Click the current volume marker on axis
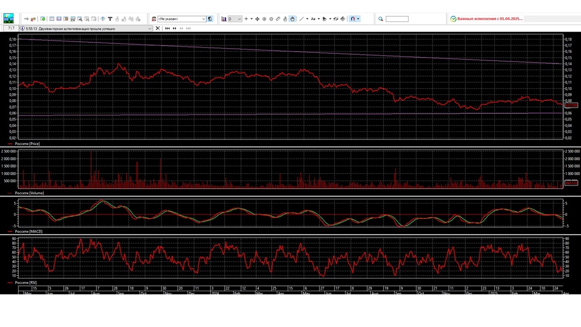 [571, 183]
